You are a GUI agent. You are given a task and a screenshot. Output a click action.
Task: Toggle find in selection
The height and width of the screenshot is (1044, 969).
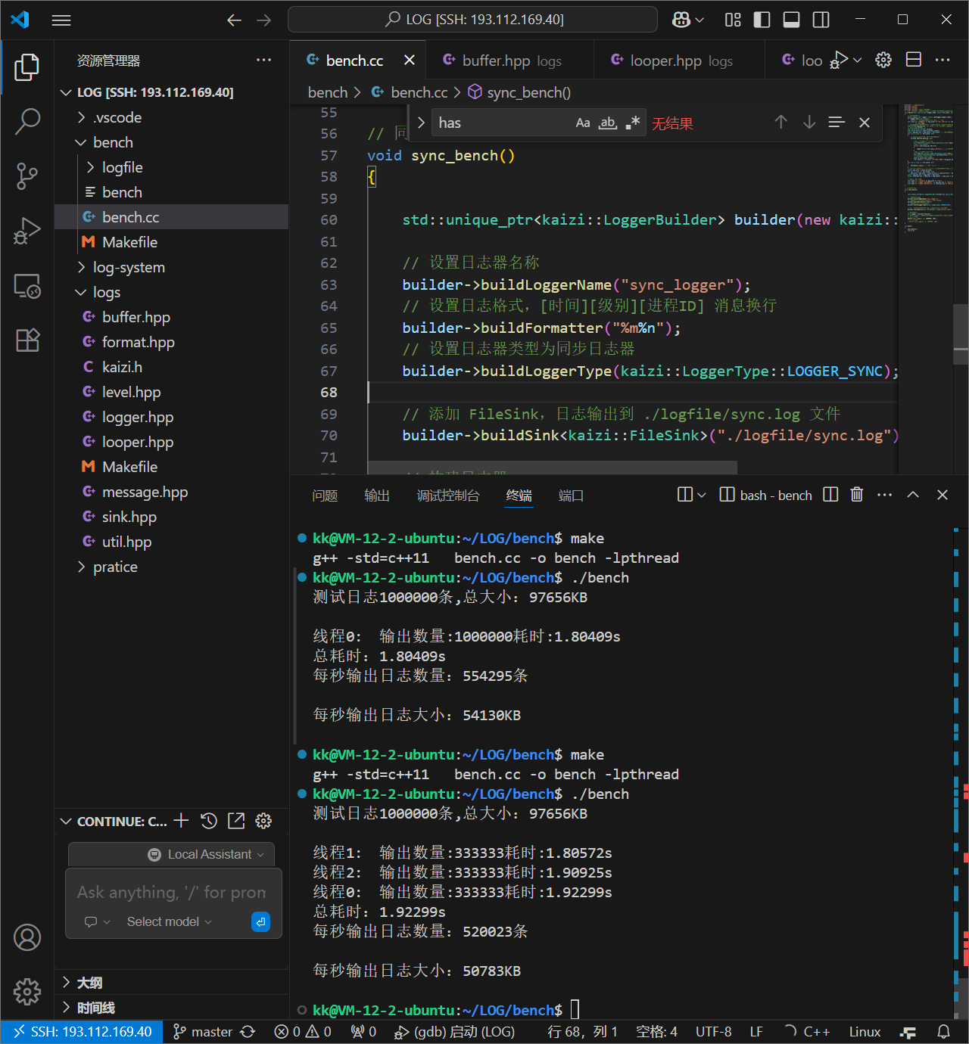click(x=837, y=122)
